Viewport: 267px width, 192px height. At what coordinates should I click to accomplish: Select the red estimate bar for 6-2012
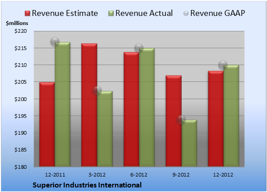coord(131,109)
